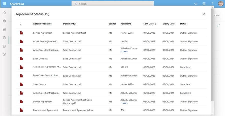Open the user profile avatar
This screenshot has height=116, width=225.
(x=221, y=4)
